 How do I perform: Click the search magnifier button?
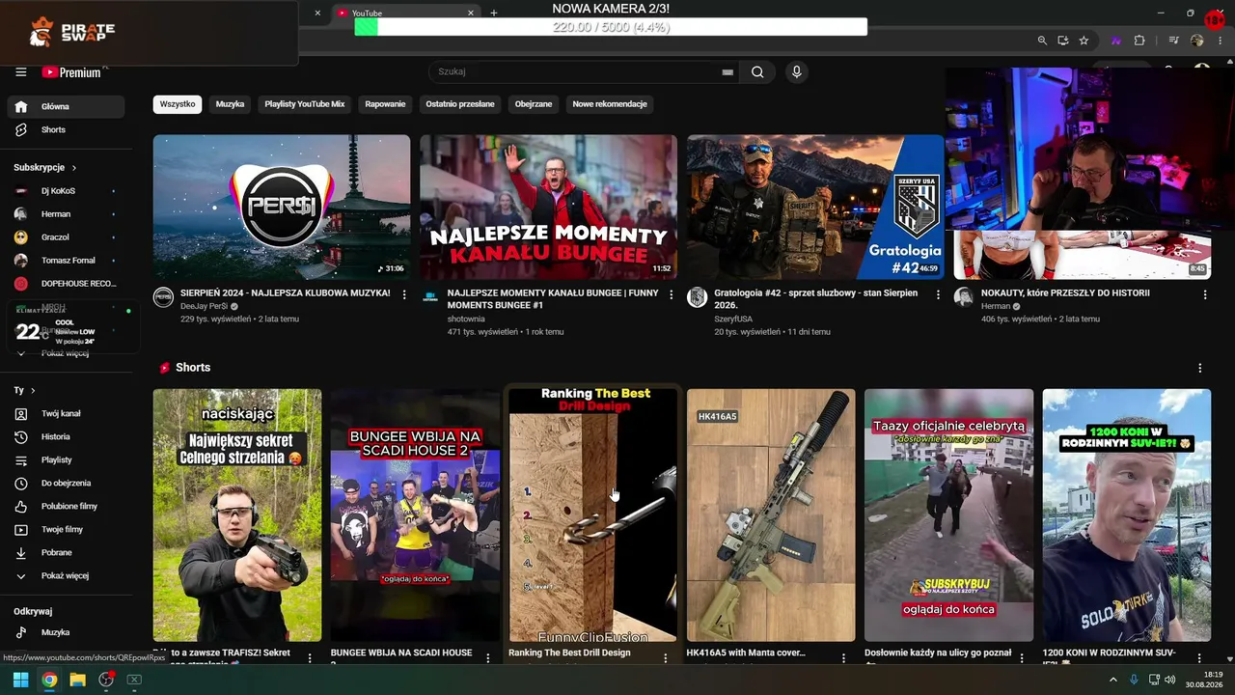757,71
